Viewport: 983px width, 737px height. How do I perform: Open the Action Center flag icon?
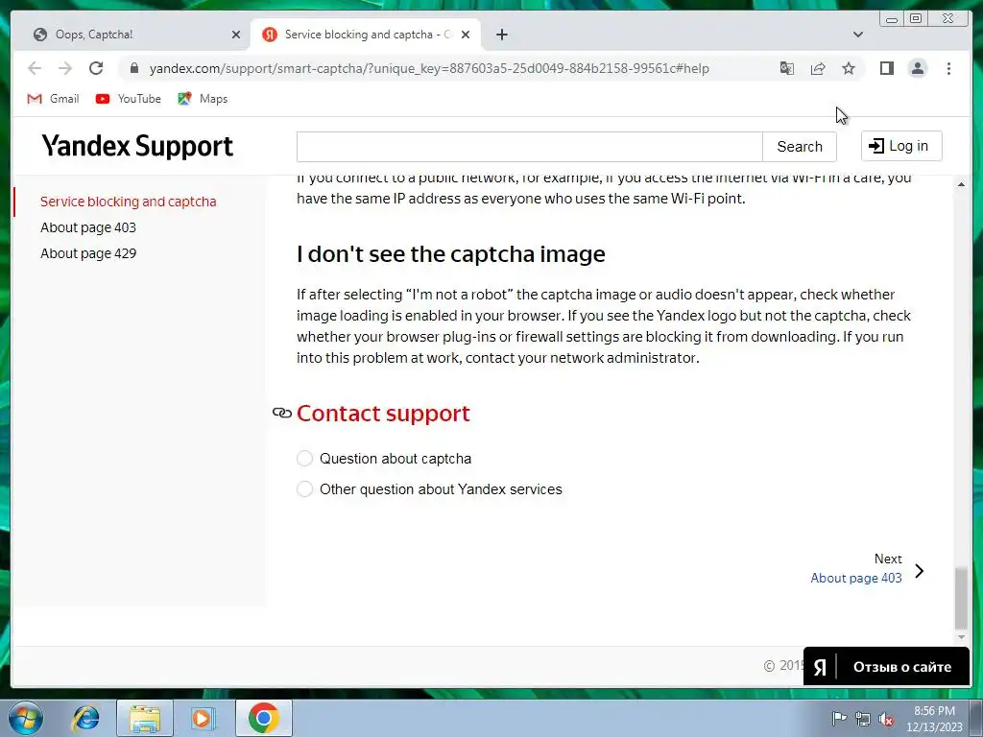(x=839, y=718)
